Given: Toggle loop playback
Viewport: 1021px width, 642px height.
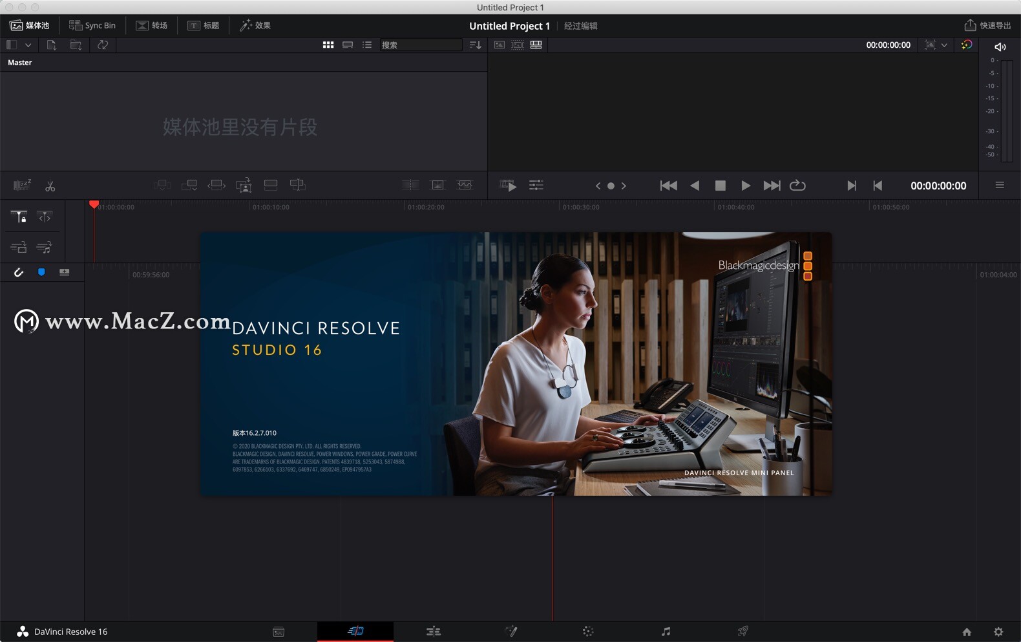Looking at the screenshot, I should pyautogui.click(x=798, y=186).
